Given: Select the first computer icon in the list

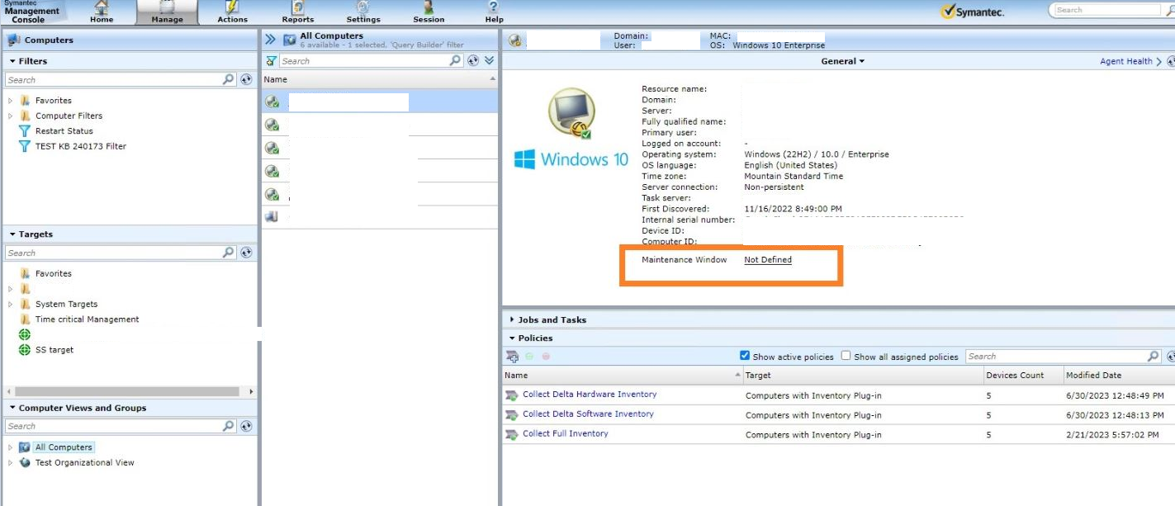Looking at the screenshot, I should 272,102.
